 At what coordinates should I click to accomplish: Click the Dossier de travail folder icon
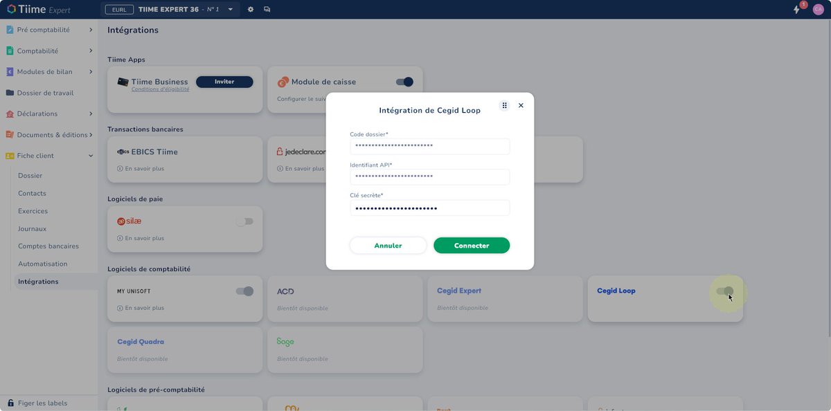tap(10, 93)
